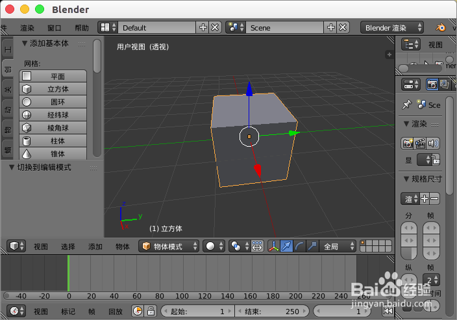
Task: Open the 渲染 menu in top bar
Action: (x=27, y=28)
